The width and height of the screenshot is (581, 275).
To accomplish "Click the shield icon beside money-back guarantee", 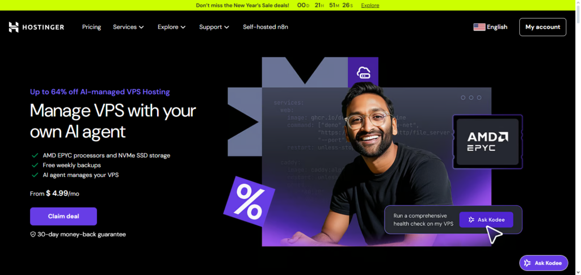I will (33, 234).
